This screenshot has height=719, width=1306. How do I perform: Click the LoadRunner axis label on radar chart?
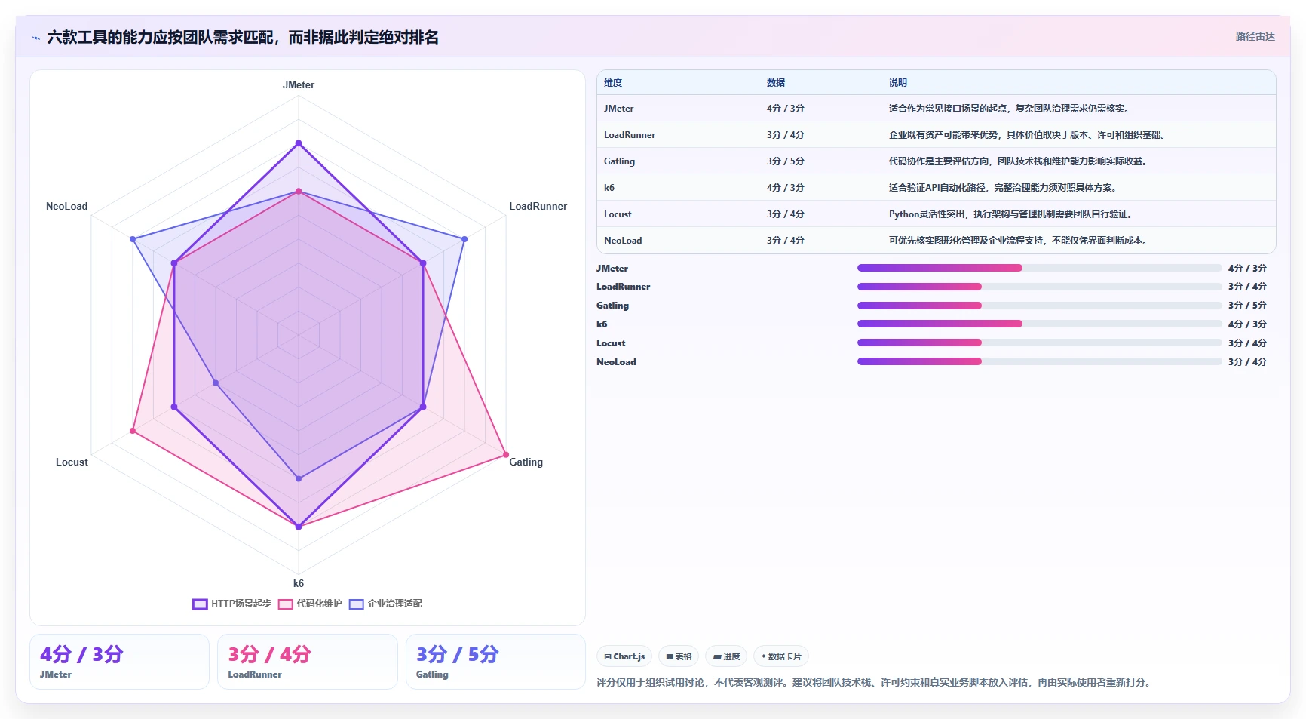(x=538, y=206)
